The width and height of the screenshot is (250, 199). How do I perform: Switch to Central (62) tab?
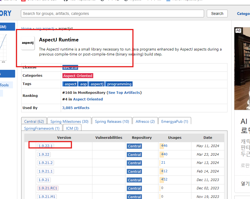pyautogui.click(x=34, y=121)
